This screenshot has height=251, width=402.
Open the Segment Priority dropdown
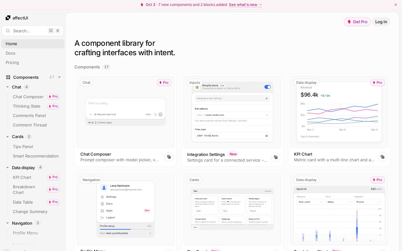click(x=368, y=202)
